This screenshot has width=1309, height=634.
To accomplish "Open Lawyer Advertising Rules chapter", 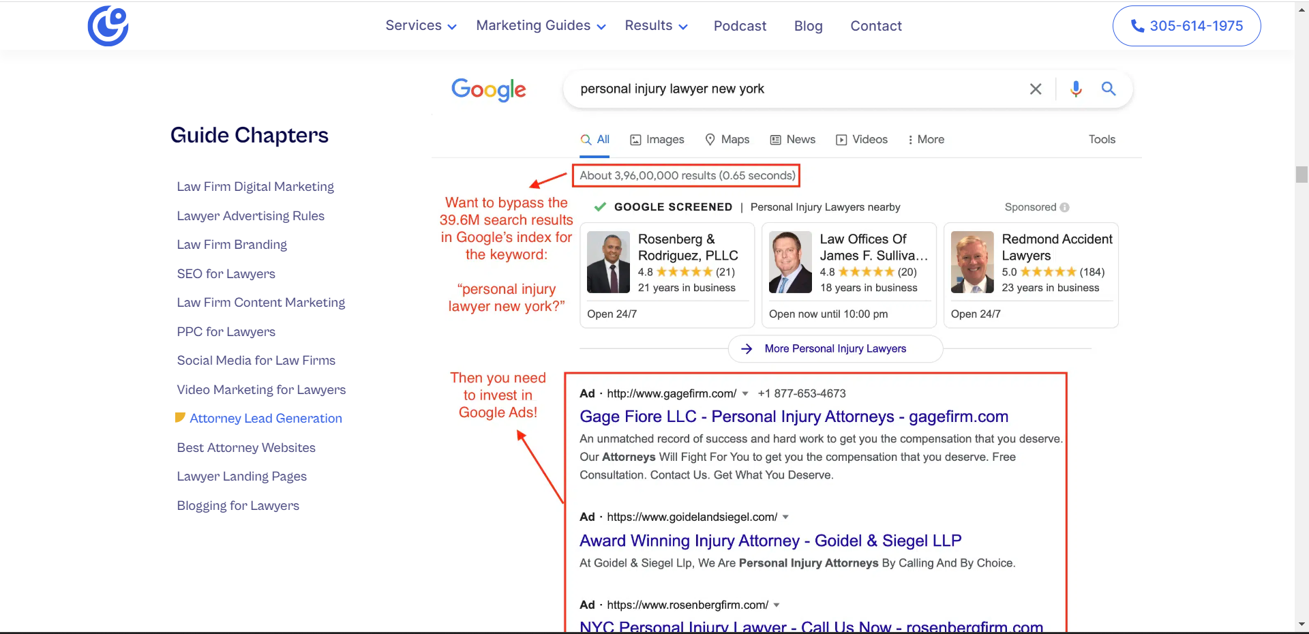I will click(x=250, y=216).
